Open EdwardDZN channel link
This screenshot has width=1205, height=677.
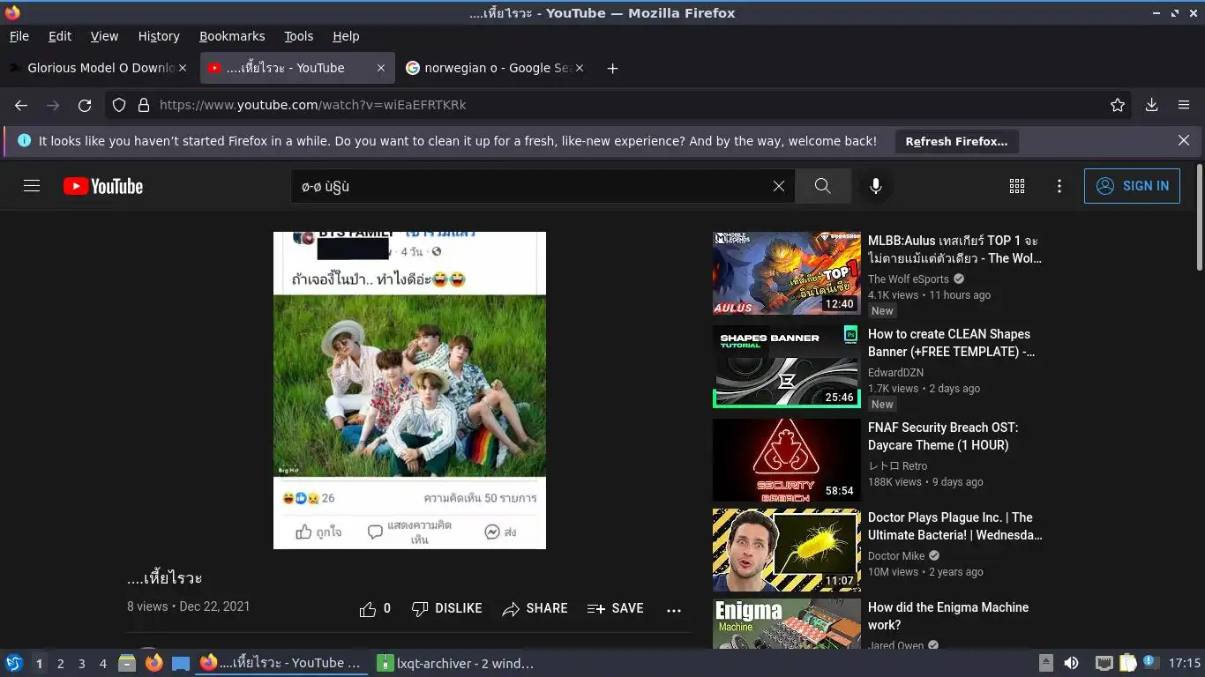click(x=895, y=373)
